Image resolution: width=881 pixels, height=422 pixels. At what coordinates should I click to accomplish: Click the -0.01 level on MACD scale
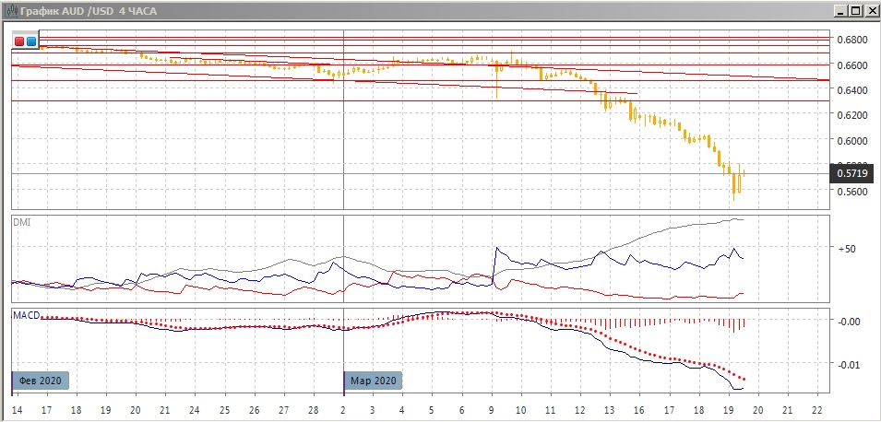pos(849,365)
